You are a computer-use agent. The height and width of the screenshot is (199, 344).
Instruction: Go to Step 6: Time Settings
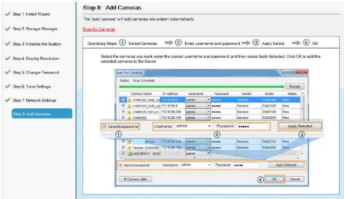[x=32, y=87]
